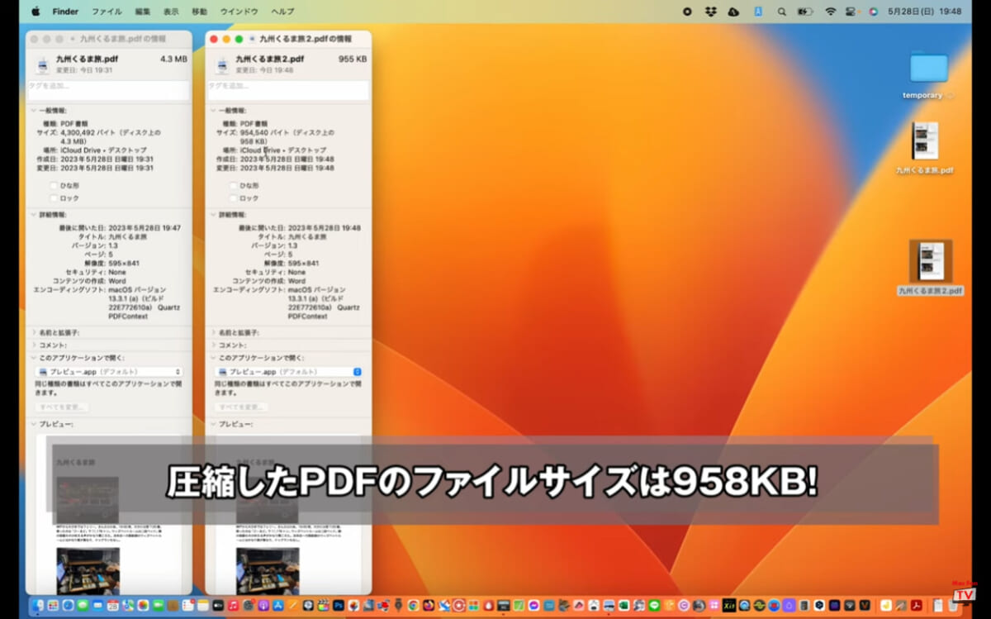The height and width of the screenshot is (619, 991).
Task: Collapse このアプリケーションで開く in 九州くるま旅2.pdf info window
Action: click(x=213, y=358)
